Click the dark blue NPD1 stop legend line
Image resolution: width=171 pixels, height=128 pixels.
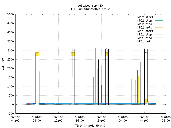pos(159,34)
